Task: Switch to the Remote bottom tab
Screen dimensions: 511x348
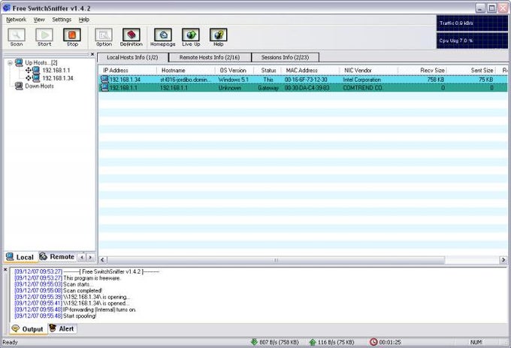Action: point(57,257)
